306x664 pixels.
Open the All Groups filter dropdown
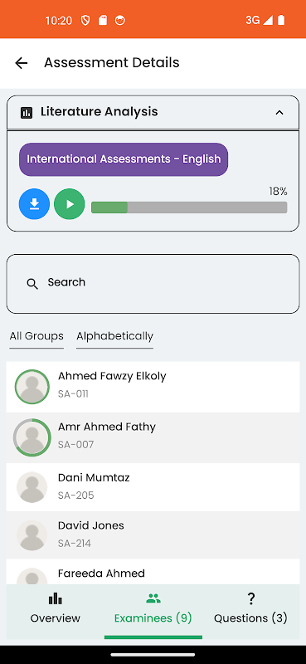coord(36,337)
